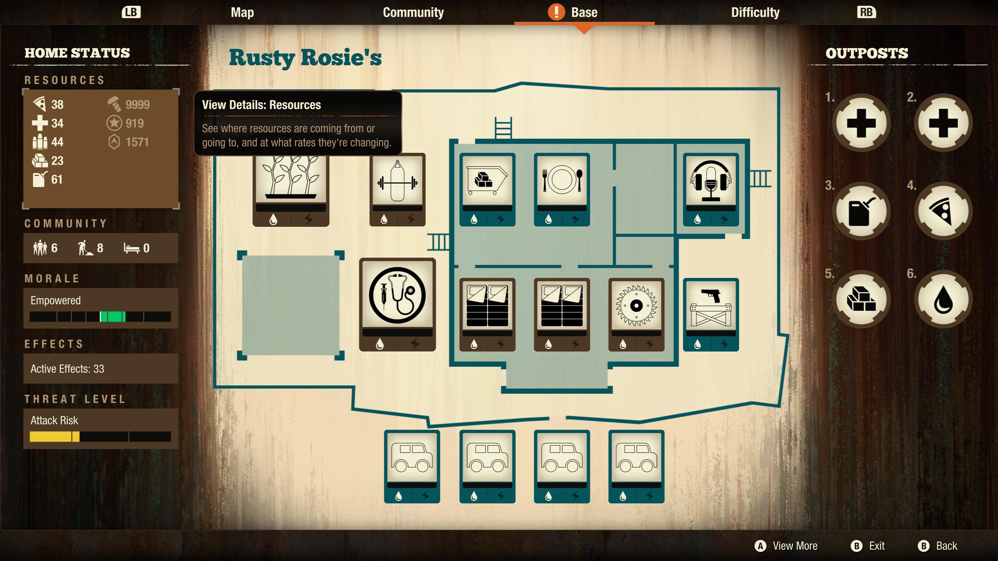The width and height of the screenshot is (998, 561).
Task: Open the fuel outpost in slot 3
Action: click(861, 212)
